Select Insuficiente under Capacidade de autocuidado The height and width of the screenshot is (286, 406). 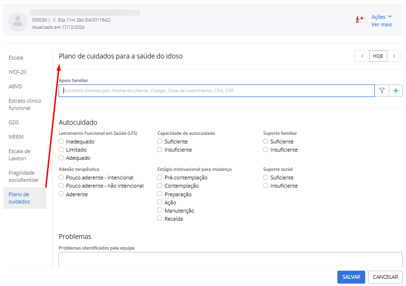tap(159, 150)
